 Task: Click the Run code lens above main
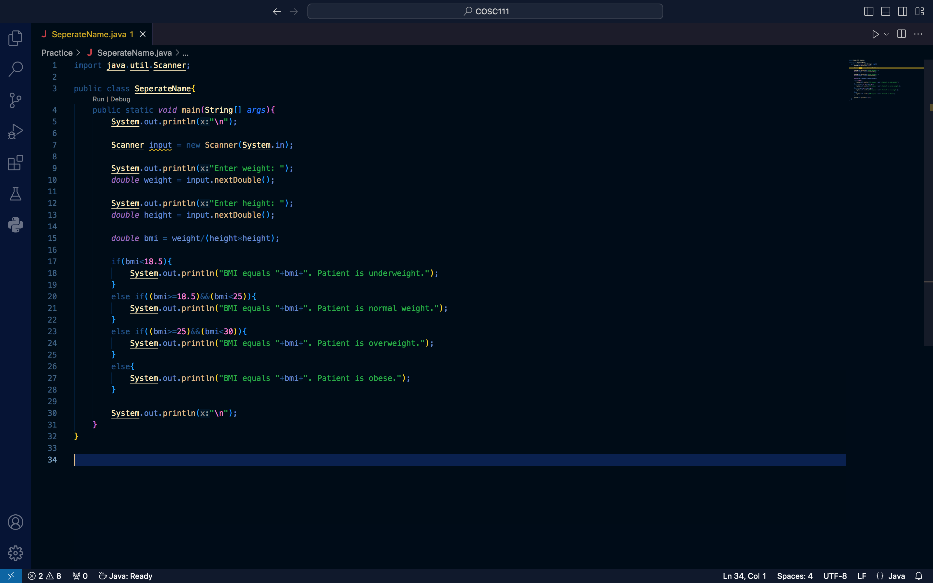click(x=98, y=99)
